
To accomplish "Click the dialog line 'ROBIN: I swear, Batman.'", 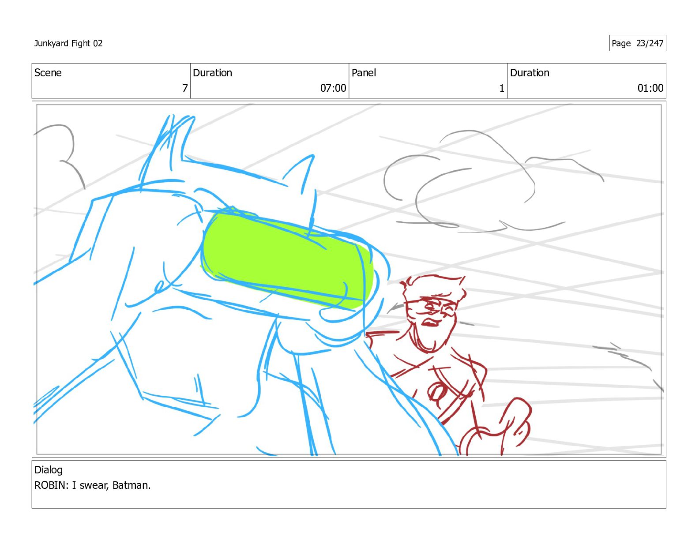I will [x=93, y=485].
